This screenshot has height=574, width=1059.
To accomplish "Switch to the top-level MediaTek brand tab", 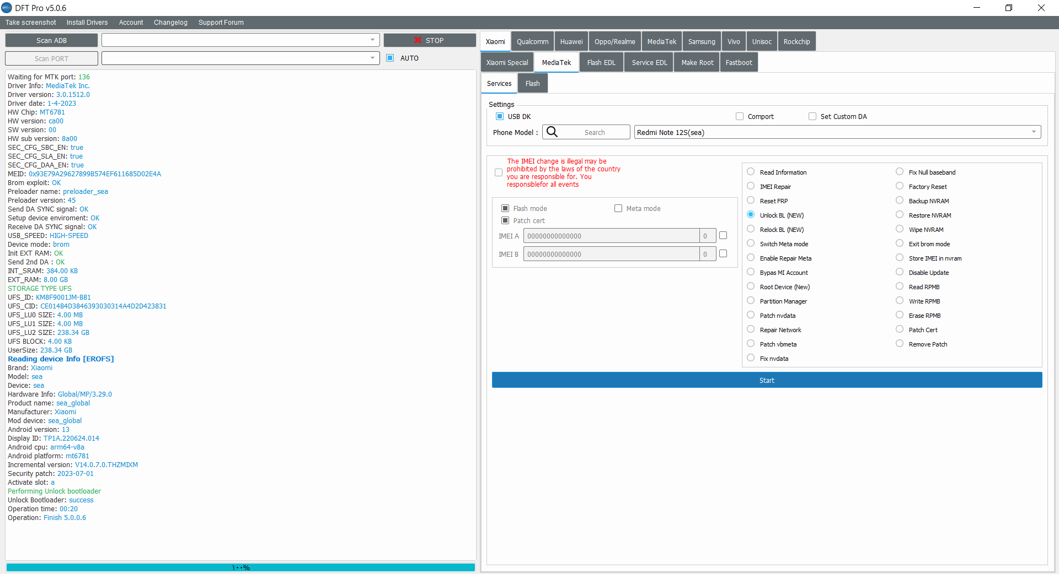I will (662, 41).
